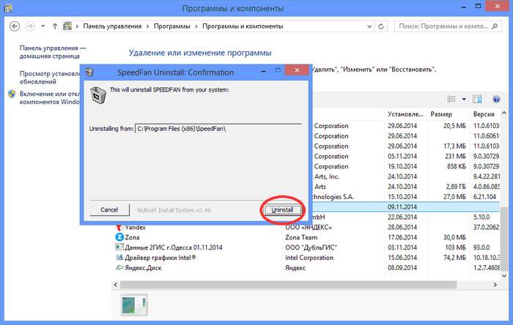Change the view with the view icon
Viewport: 513px width, 325px height.
451,99
